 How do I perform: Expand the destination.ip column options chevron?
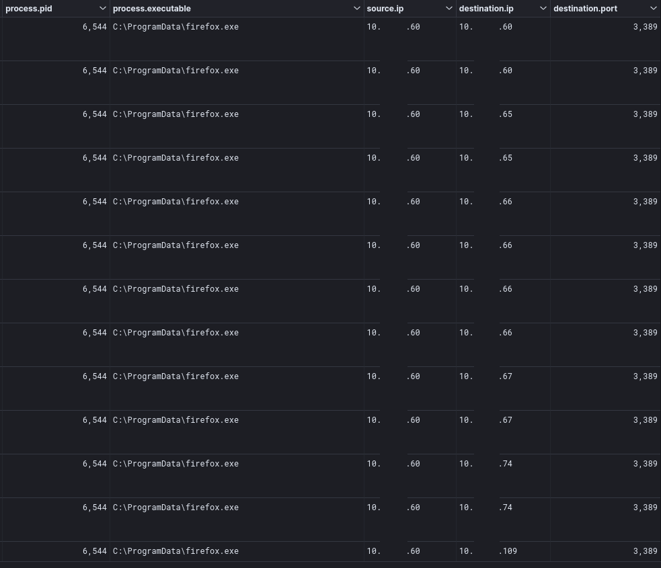pos(543,9)
